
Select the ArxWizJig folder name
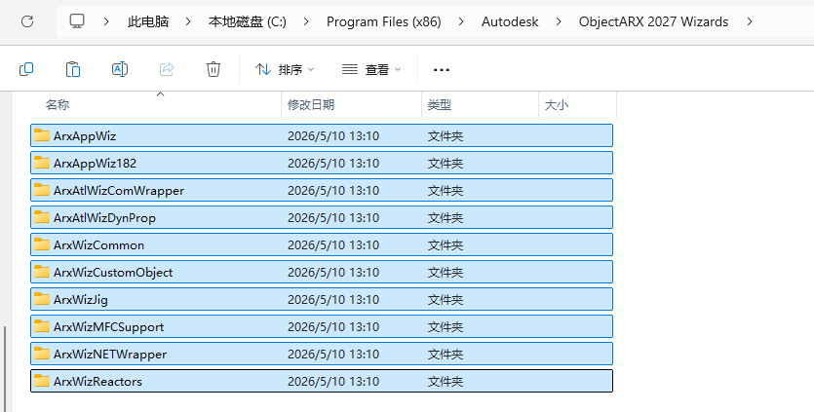pyautogui.click(x=81, y=299)
